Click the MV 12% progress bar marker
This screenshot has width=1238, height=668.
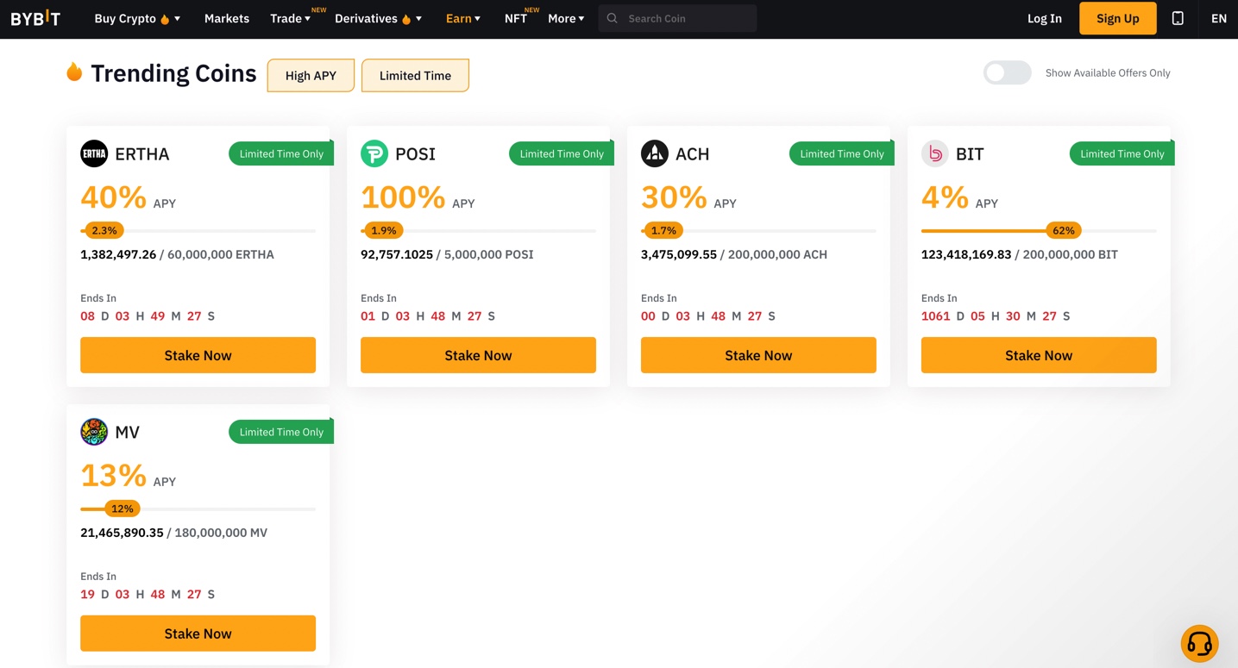123,509
